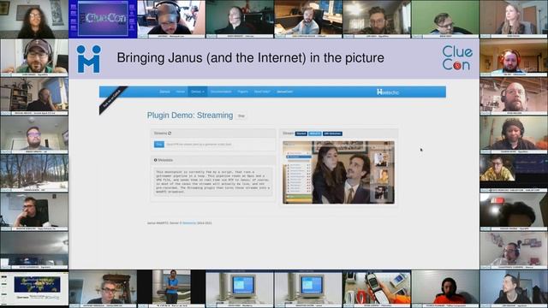Select the snowy forest video tile
The width and height of the screenshot is (548, 308).
tap(34, 173)
